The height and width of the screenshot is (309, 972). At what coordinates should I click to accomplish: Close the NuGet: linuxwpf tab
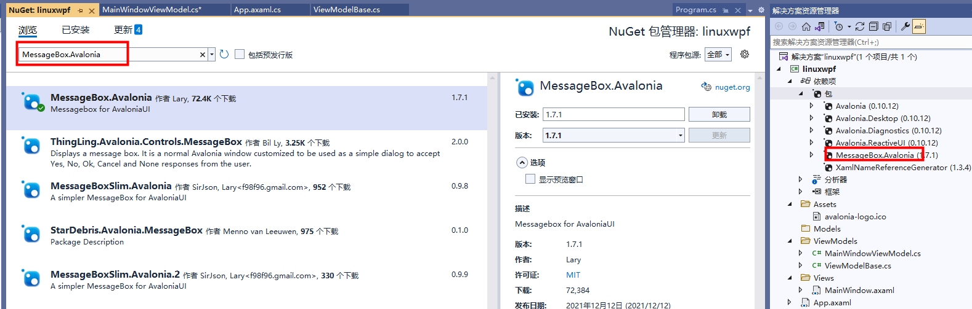(x=92, y=10)
